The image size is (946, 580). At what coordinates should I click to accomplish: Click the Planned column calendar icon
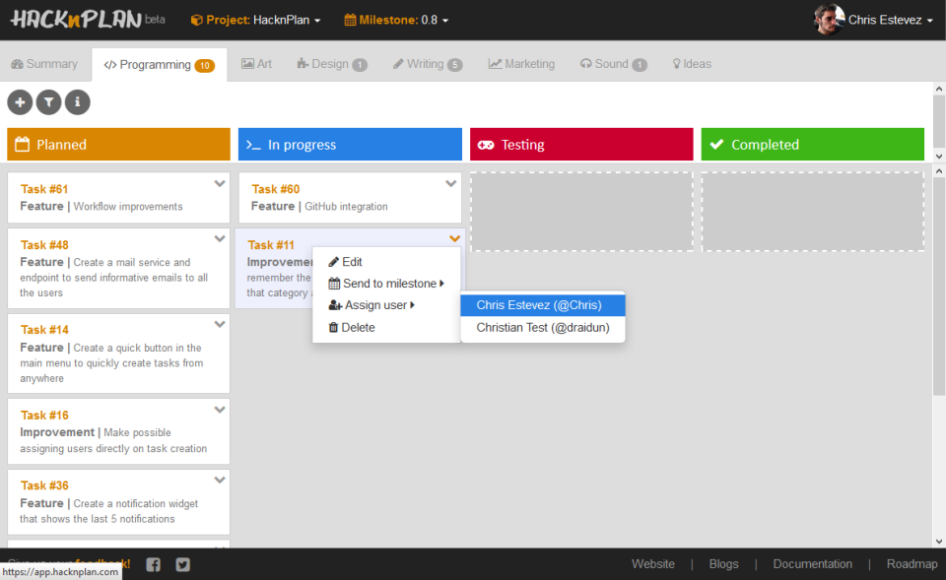pos(20,144)
